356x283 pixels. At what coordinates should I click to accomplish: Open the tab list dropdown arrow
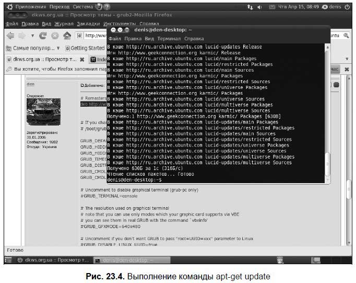[347, 59]
